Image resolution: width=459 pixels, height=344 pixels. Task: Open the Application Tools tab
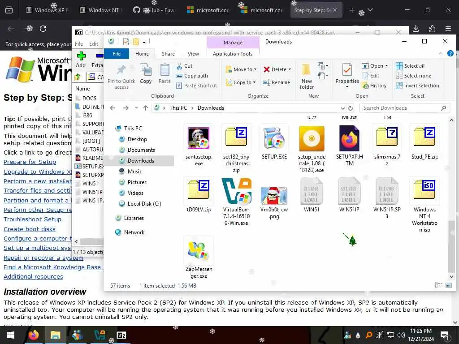[233, 54]
